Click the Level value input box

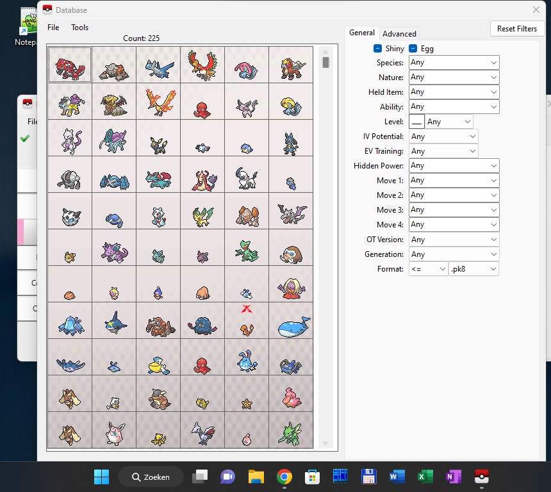(x=416, y=122)
